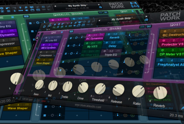Select the Wave Shaper slot in purple PRE chain
The image size is (184, 124).
pyautogui.click(x=44, y=63)
